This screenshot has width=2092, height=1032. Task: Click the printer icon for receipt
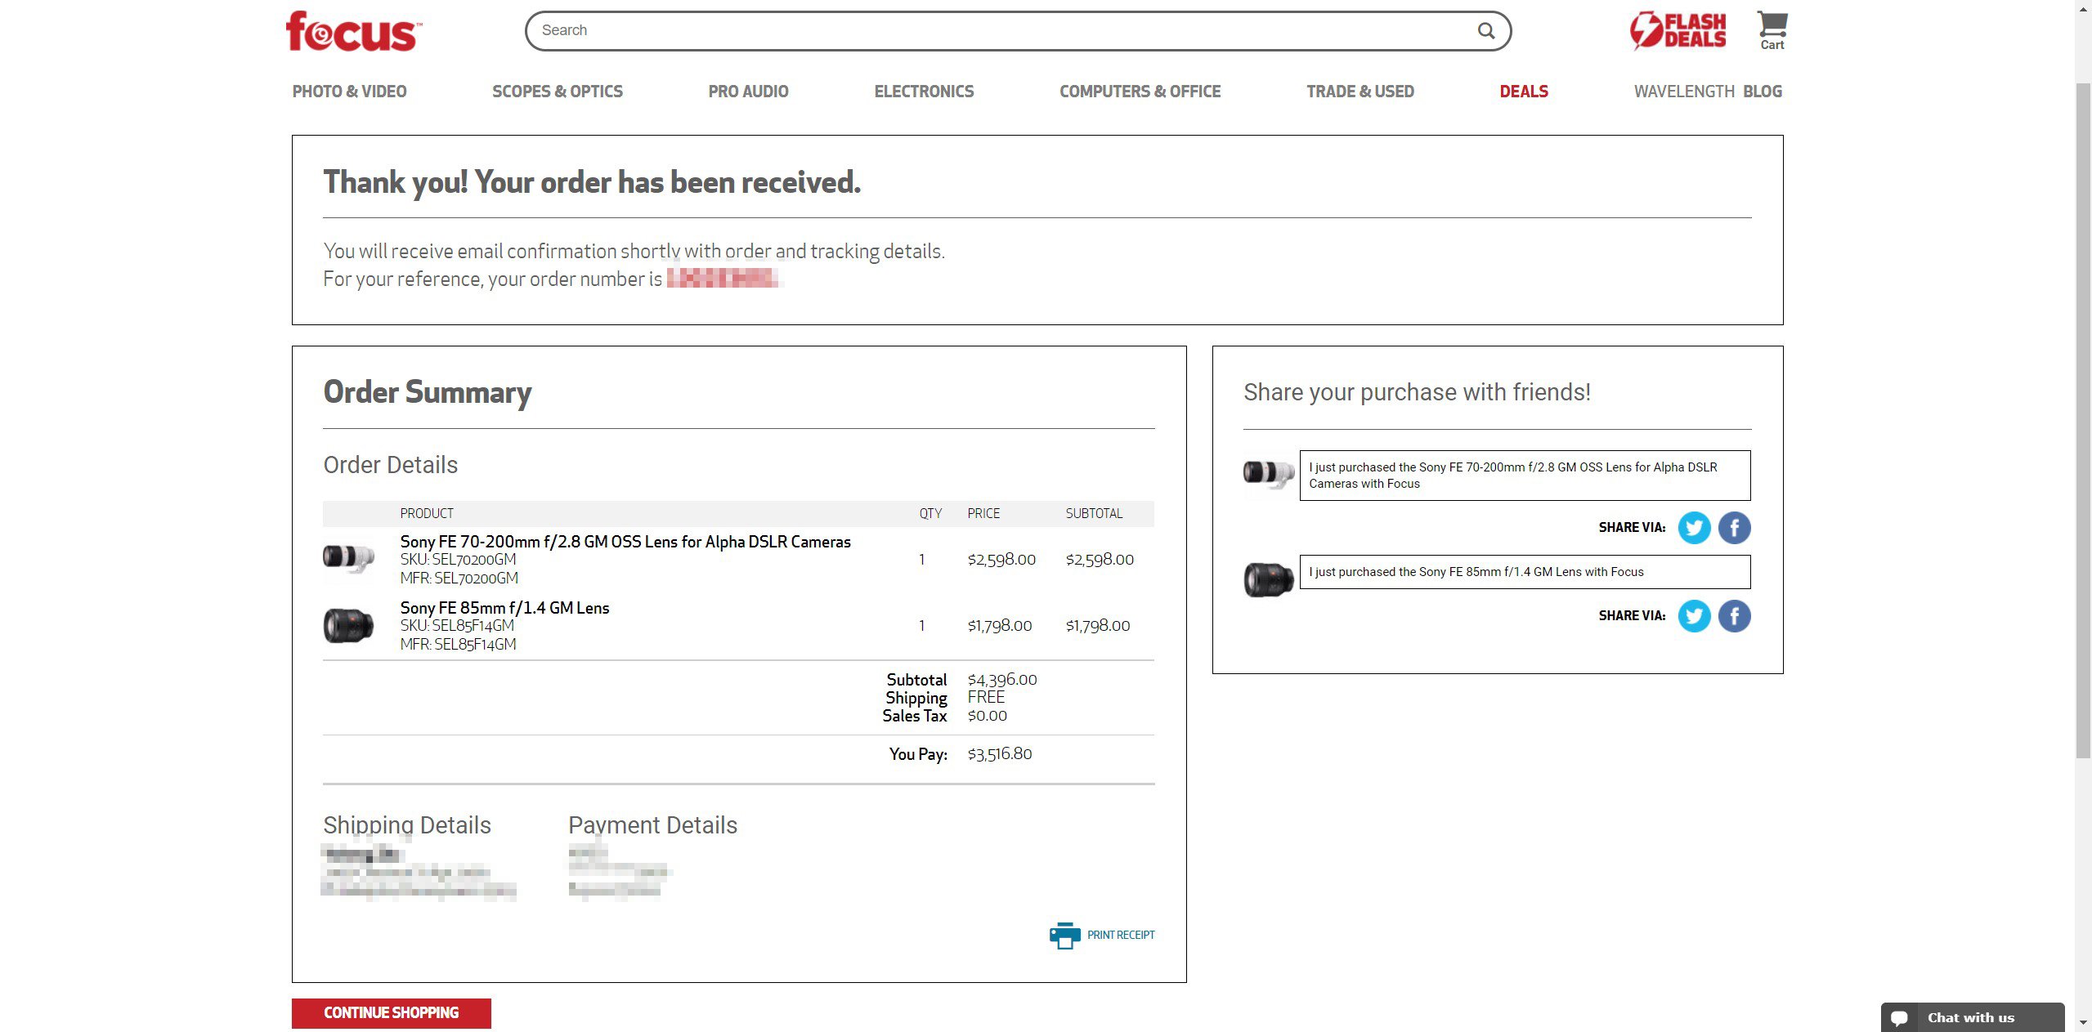1064,936
